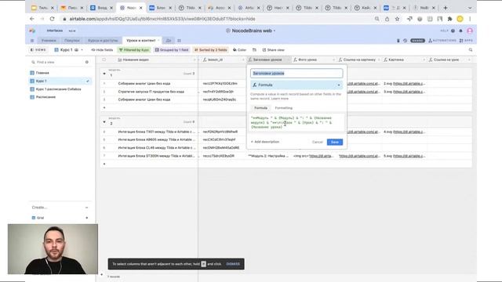Dismiss the column selection tip banner
Viewport: 502px width, 282px height.
click(233, 264)
